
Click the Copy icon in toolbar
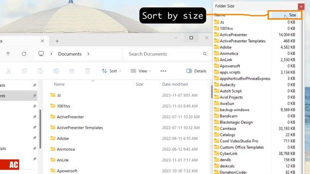(24, 71)
